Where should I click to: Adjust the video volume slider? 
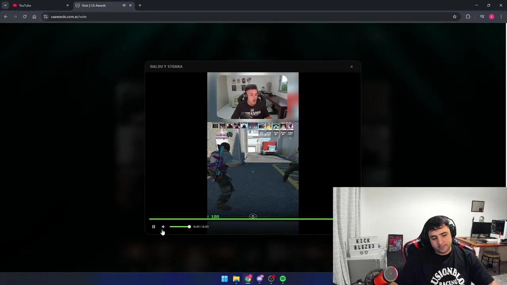point(180,227)
